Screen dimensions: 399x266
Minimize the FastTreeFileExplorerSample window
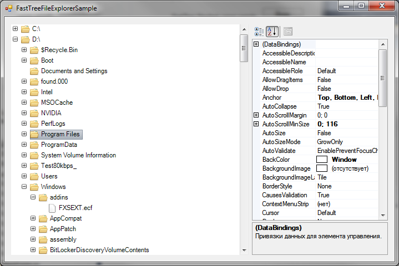click(x=346, y=6)
